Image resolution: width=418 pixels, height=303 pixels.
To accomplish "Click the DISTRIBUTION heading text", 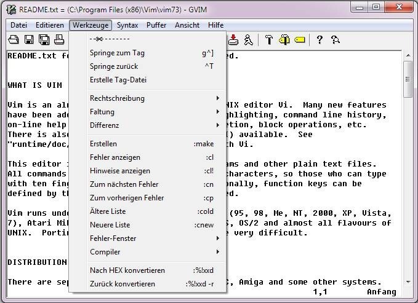I will [x=37, y=262].
